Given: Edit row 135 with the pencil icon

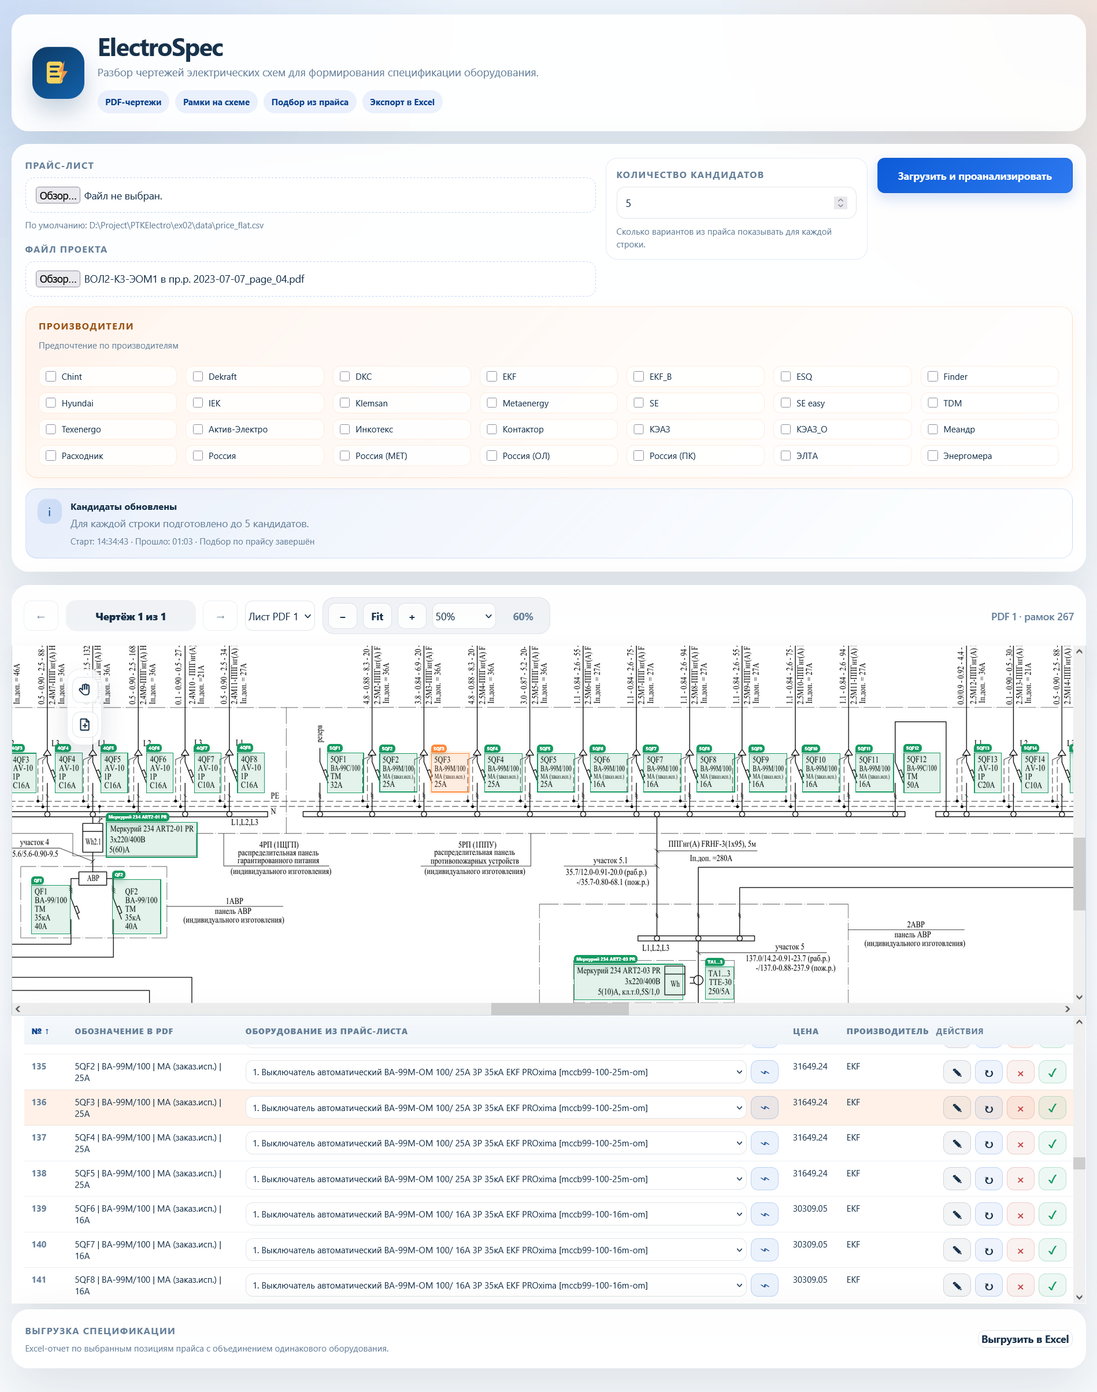Looking at the screenshot, I should (957, 1072).
